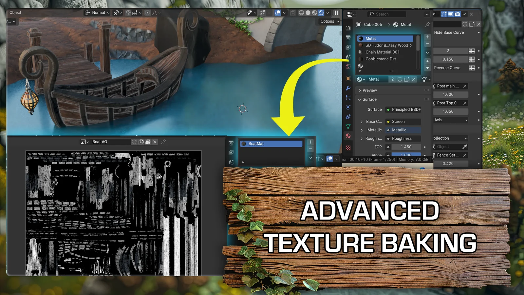The width and height of the screenshot is (524, 295).
Task: Open the World properties tab
Action: 348,67
